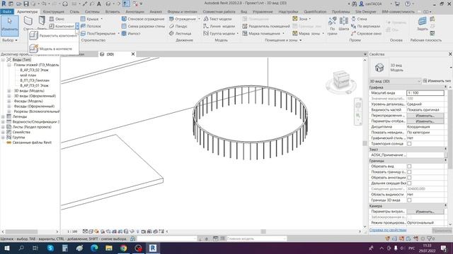Switch to the Системы ribbon tab
Image resolution: width=453 pixels, height=254 pixels.
coord(92,11)
